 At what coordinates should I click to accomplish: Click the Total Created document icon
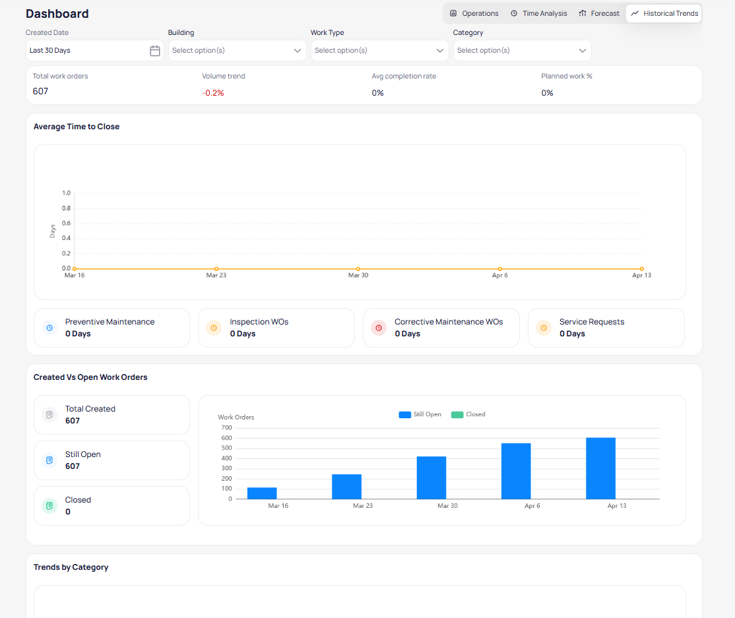[49, 415]
